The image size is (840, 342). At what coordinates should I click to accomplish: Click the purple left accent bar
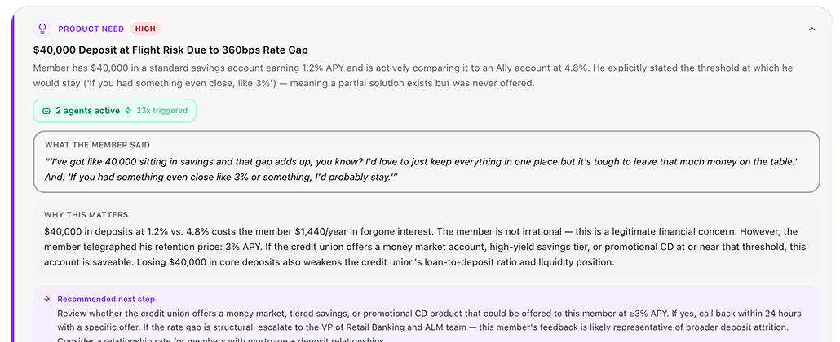(x=13, y=179)
